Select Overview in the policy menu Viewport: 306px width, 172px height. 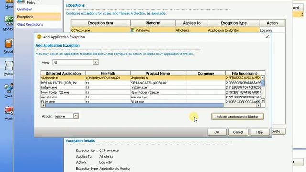point(24,9)
